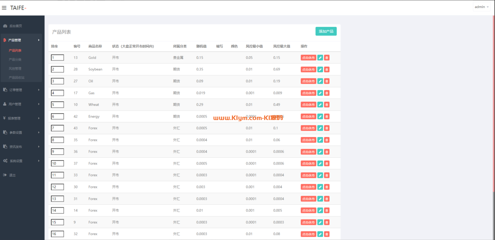Toggle 点击休市 for the Energy product

point(308,117)
